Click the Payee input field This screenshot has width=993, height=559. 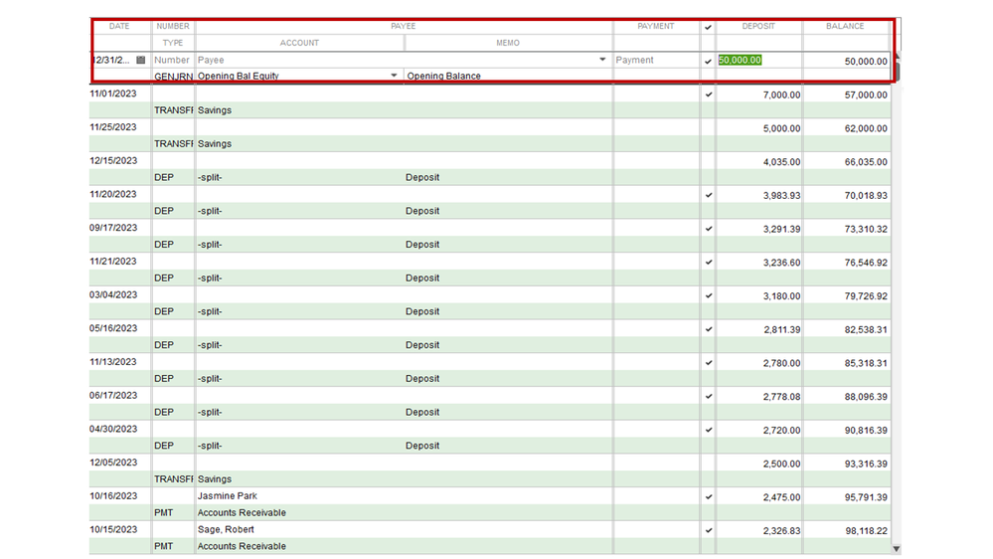404,60
